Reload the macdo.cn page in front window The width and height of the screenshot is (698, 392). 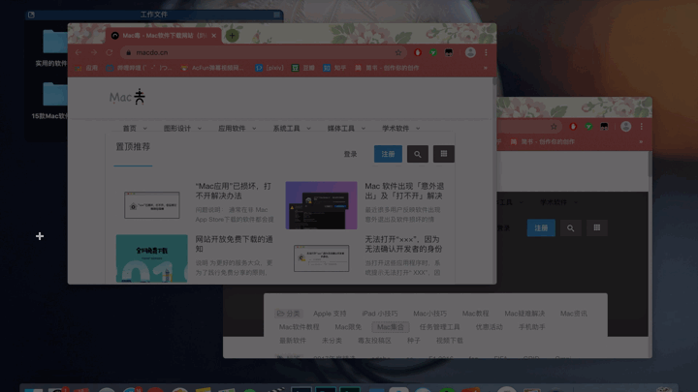click(x=109, y=52)
